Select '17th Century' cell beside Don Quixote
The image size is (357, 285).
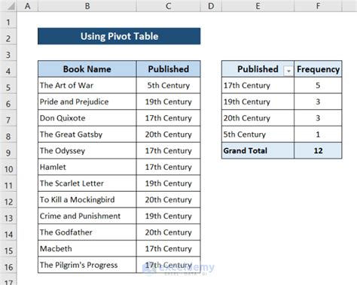[168, 118]
